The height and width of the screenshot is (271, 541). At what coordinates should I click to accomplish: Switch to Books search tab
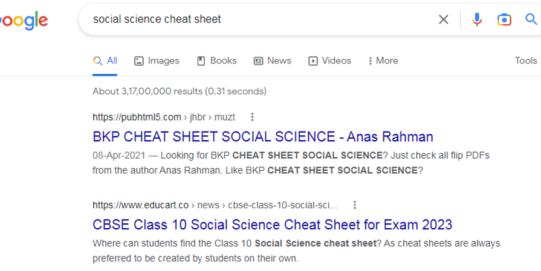click(x=216, y=60)
